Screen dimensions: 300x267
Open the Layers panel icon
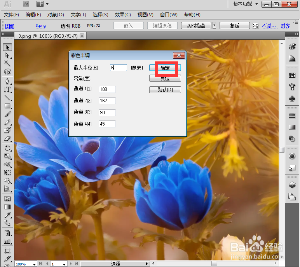(x=292, y=185)
